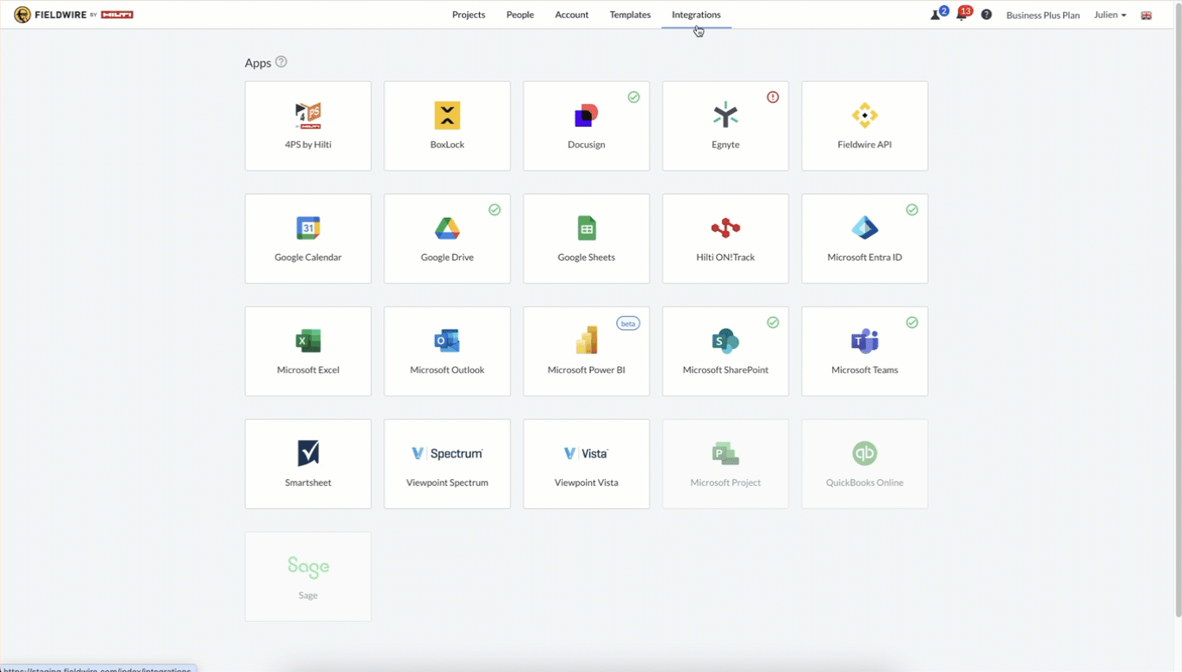Select the Smartsheet app icon
This screenshot has height=672, width=1182.
pyautogui.click(x=308, y=453)
